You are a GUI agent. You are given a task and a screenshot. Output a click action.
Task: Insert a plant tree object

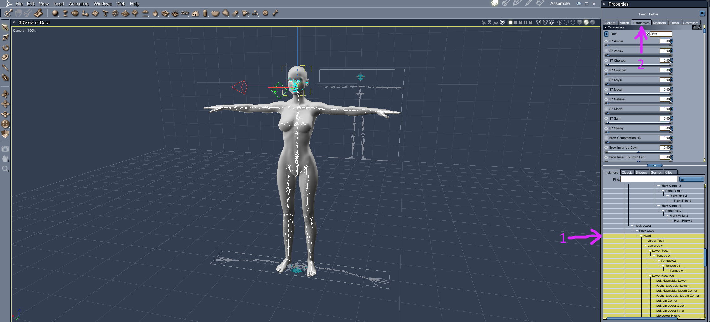pyautogui.click(x=135, y=13)
